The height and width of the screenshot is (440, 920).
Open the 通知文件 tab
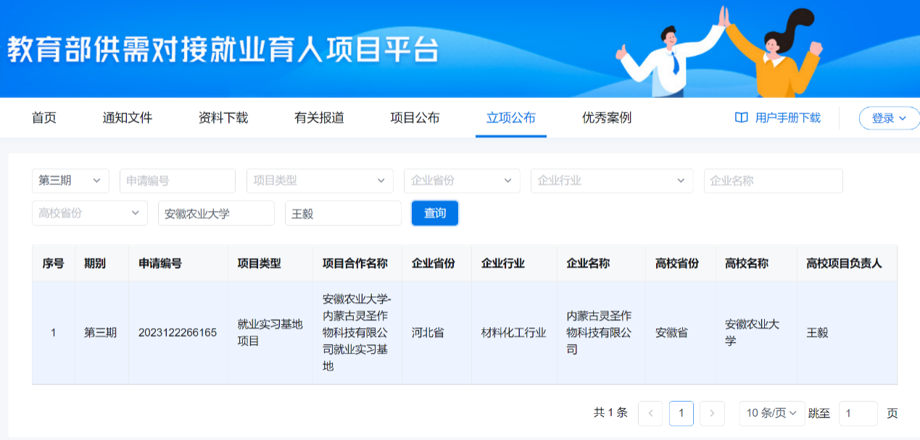tap(128, 118)
